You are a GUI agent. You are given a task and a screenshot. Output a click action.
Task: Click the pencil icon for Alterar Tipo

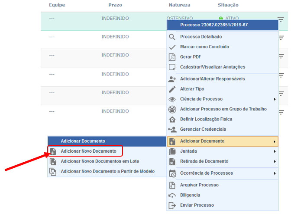click(x=172, y=89)
